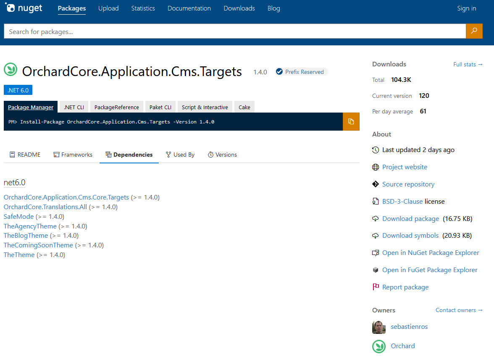Open the Versions tab
Image resolution: width=494 pixels, height=357 pixels.
coord(223,155)
